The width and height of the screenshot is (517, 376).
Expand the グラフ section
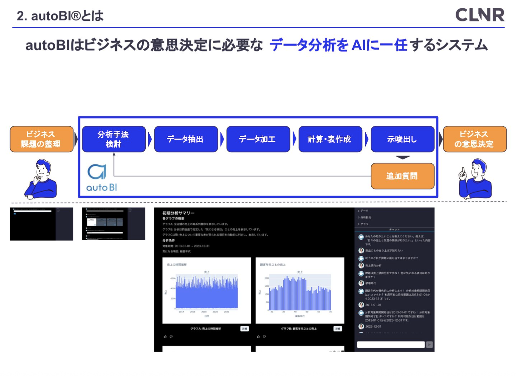(363, 224)
